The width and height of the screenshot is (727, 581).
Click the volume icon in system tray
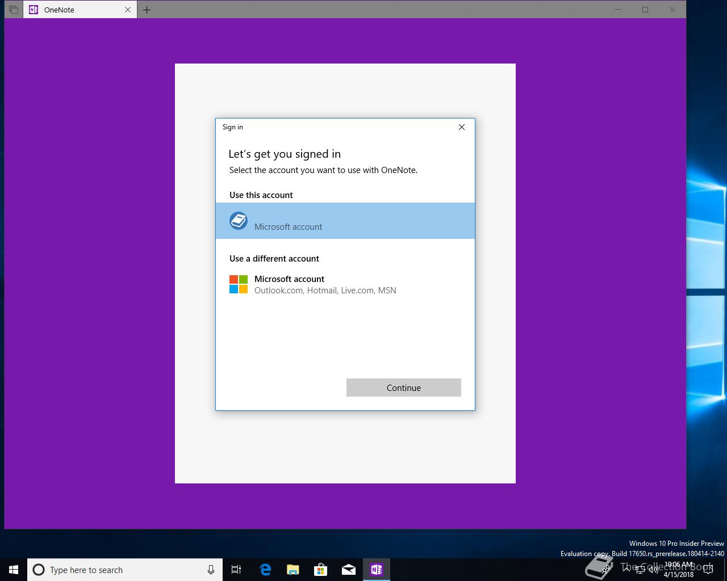click(x=654, y=570)
